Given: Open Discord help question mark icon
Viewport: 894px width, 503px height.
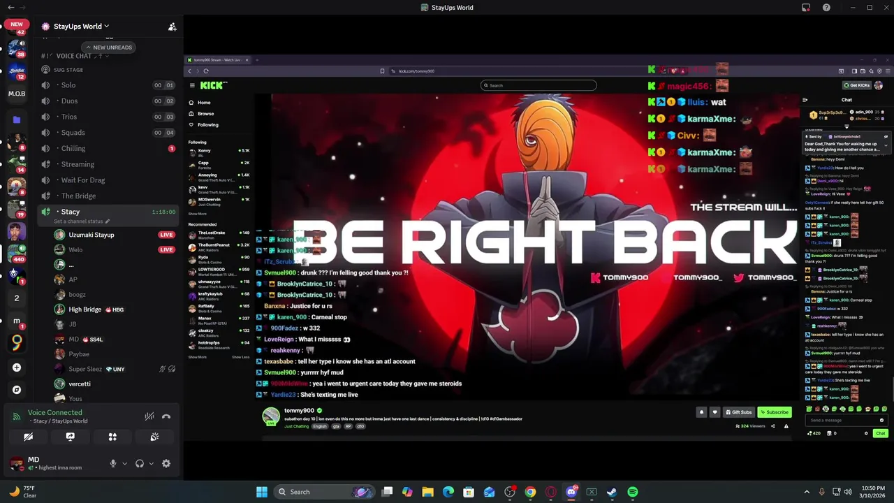Looking at the screenshot, I should (x=826, y=8).
